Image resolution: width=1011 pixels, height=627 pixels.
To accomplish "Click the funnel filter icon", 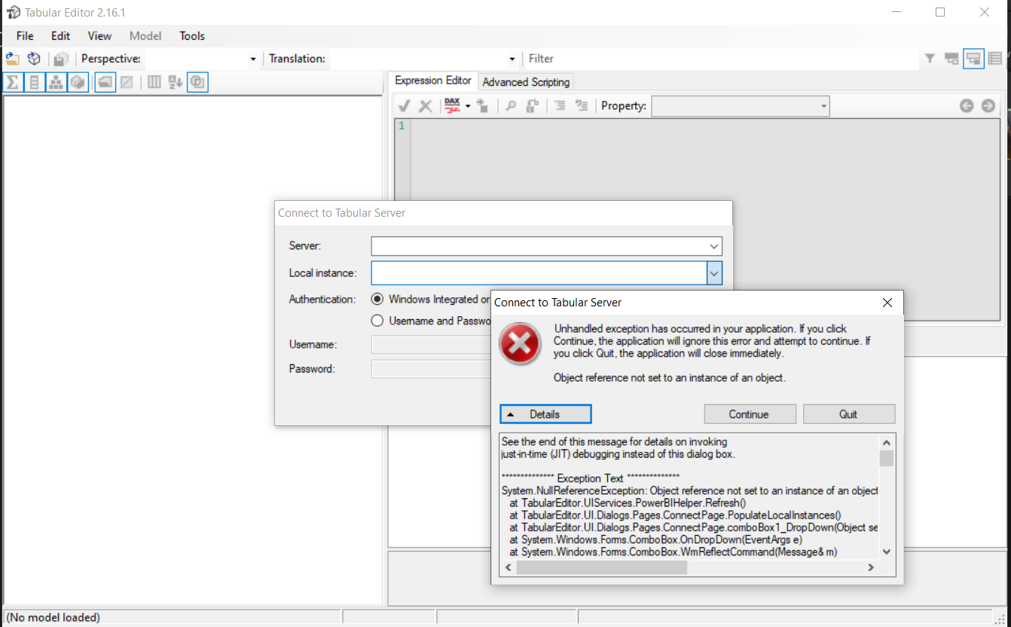I will click(x=930, y=59).
